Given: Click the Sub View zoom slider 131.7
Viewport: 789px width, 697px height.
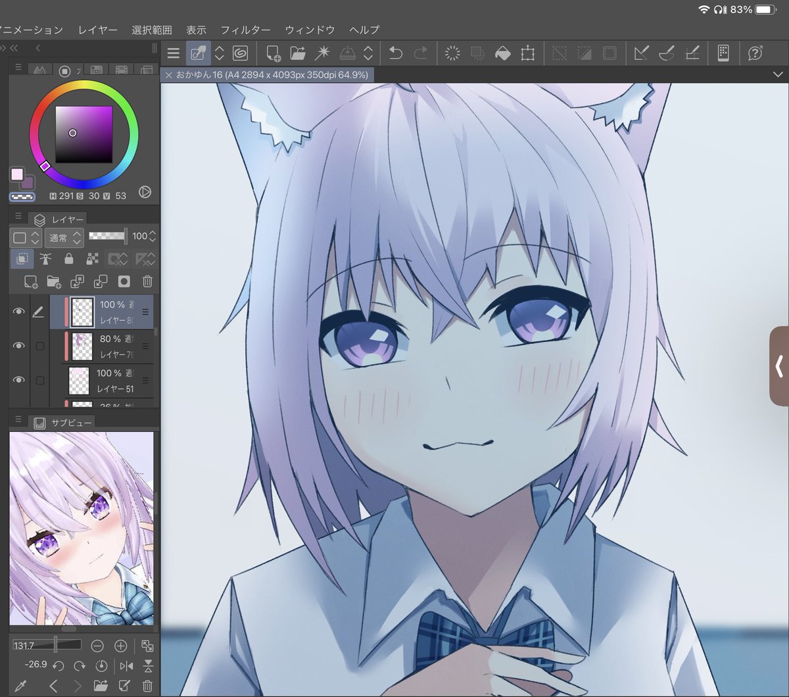Looking at the screenshot, I should tap(46, 646).
